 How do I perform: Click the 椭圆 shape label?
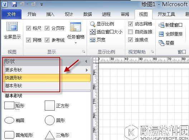pyautogui.click(x=20, y=120)
